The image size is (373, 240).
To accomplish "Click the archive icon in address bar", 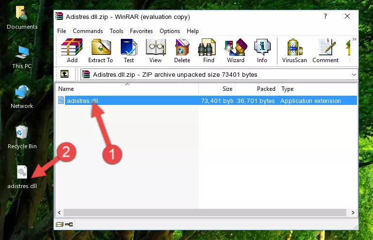I will coord(86,75).
